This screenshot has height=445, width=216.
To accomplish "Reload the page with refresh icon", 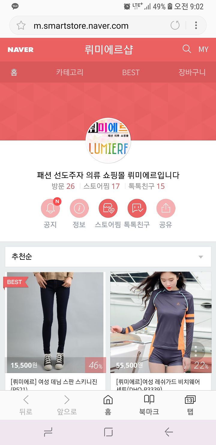I will click(x=175, y=26).
